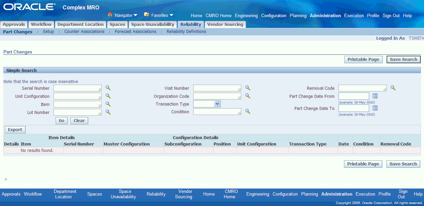The height and width of the screenshot is (206, 424).
Task: Open footer Vendor Sourcing link
Action: click(x=183, y=194)
